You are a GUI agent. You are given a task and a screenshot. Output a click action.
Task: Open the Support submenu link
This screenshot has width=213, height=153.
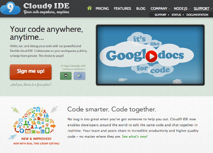[x=160, y=15]
